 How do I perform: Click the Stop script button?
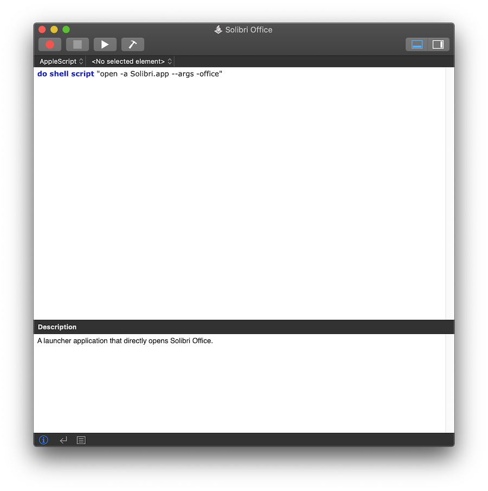tap(78, 44)
